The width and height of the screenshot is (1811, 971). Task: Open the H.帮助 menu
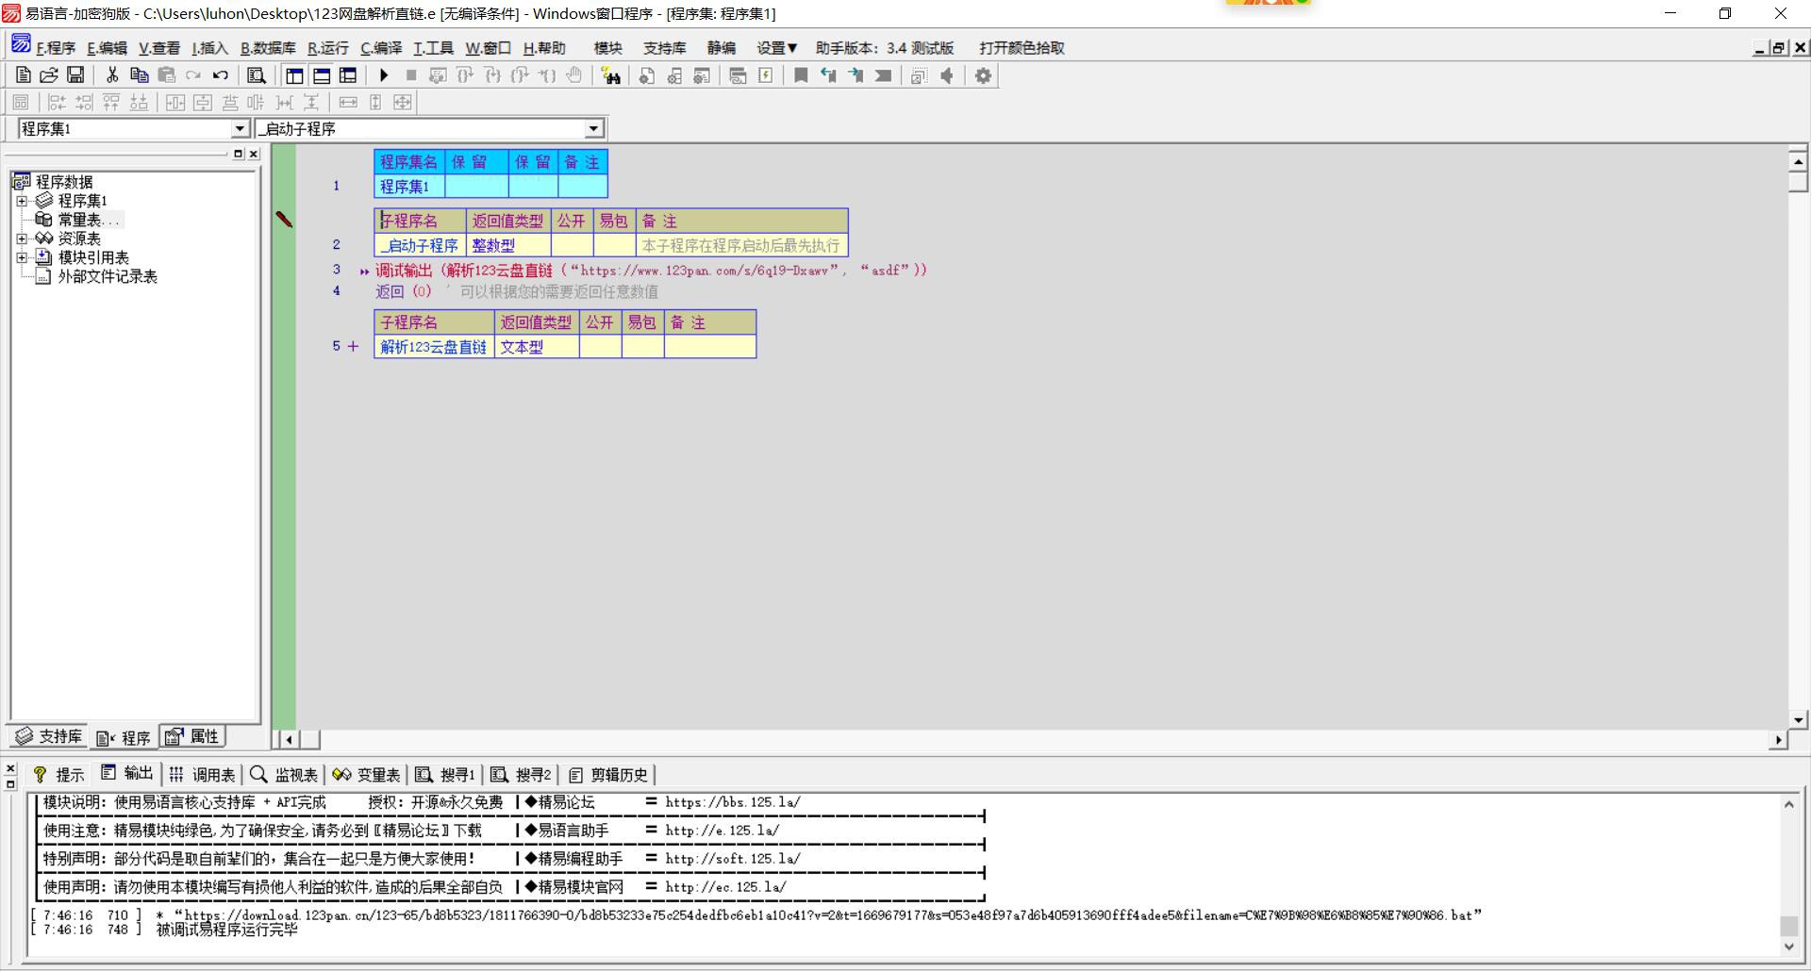coord(545,48)
